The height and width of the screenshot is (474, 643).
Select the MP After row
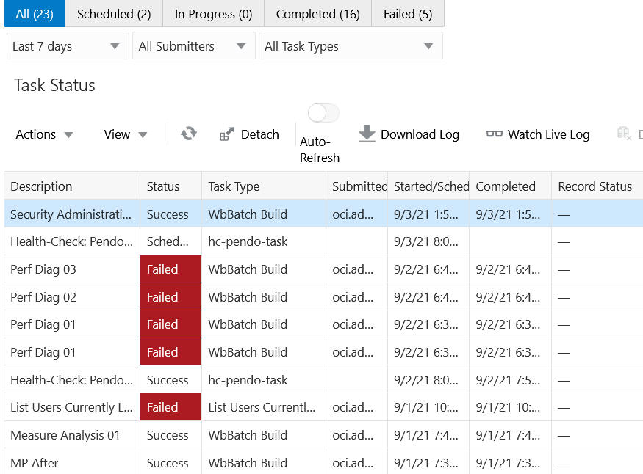(323, 462)
